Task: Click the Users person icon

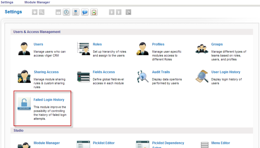Action: pos(24,49)
